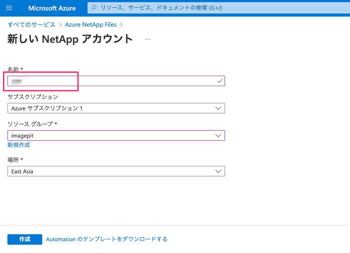Open the 場所 dropdown showing East Asia

[116, 171]
